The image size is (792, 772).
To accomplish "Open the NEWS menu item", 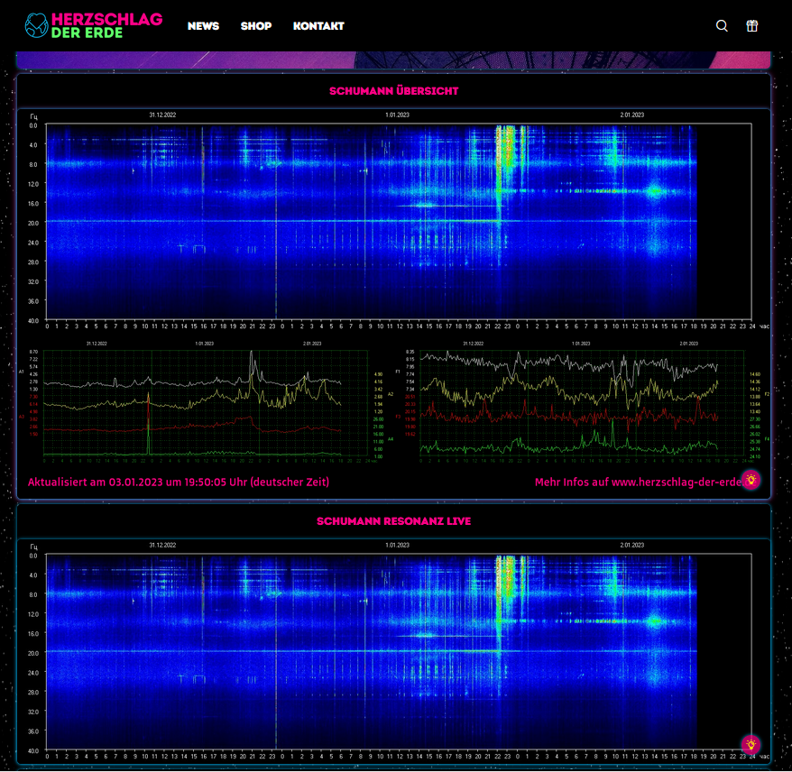I will (203, 26).
